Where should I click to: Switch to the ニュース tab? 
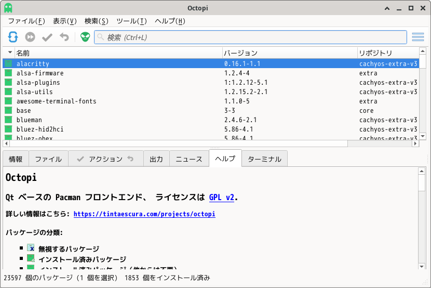point(189,159)
